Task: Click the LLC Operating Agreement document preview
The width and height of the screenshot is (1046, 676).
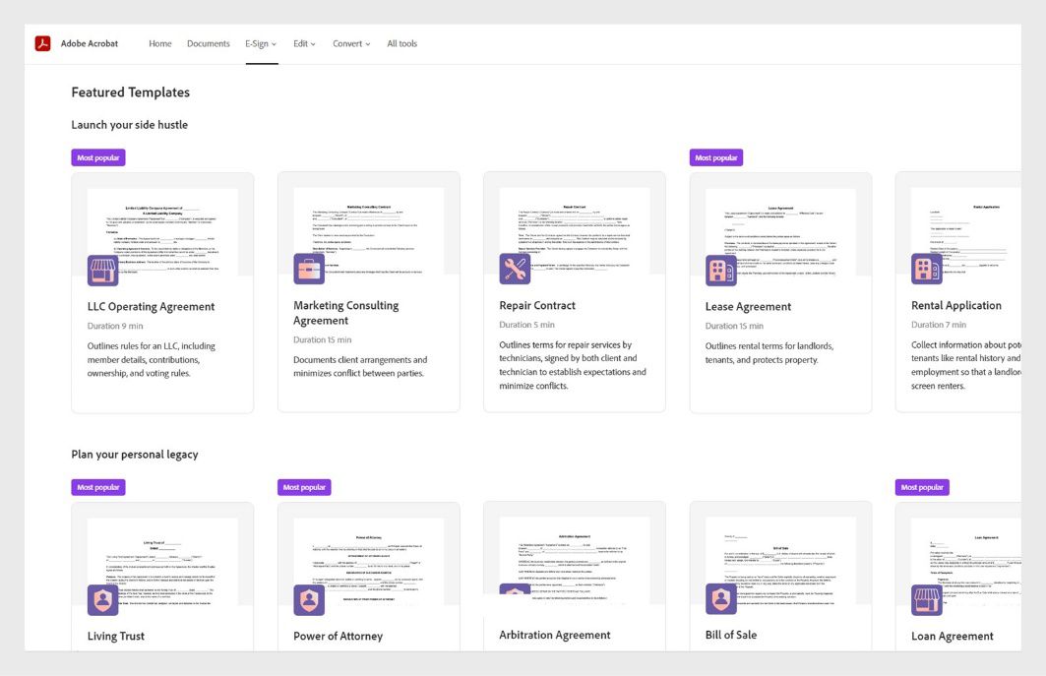Action: coord(161,228)
